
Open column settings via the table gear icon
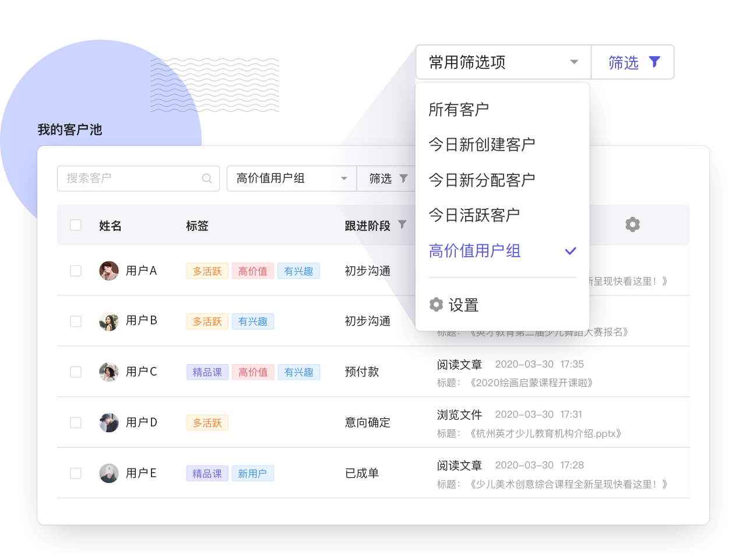pos(632,225)
